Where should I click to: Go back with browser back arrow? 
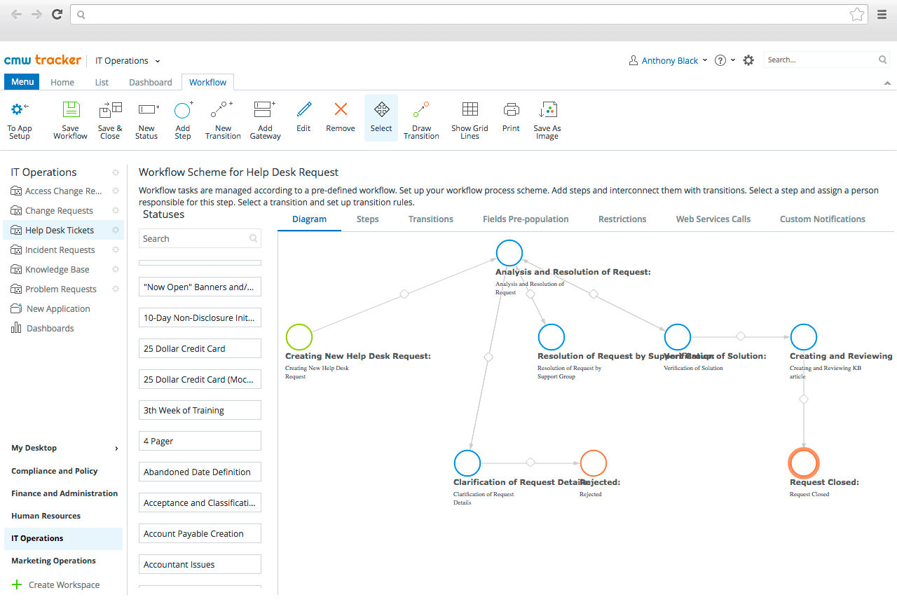[16, 14]
